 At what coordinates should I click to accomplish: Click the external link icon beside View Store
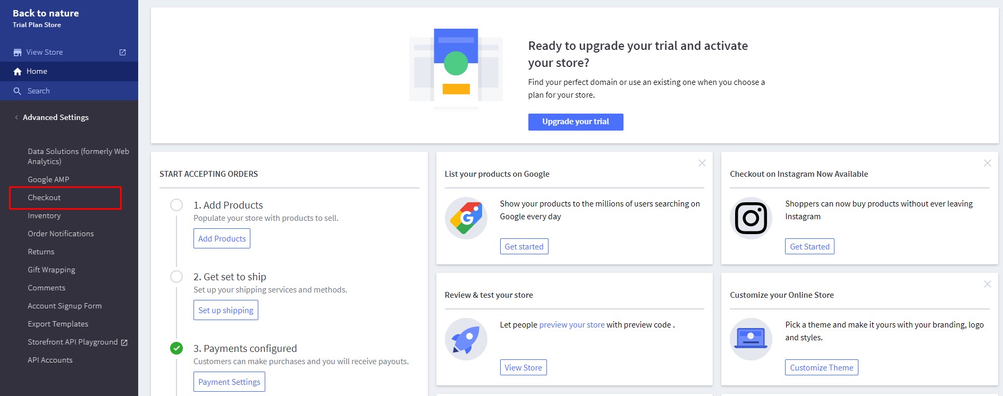(123, 53)
